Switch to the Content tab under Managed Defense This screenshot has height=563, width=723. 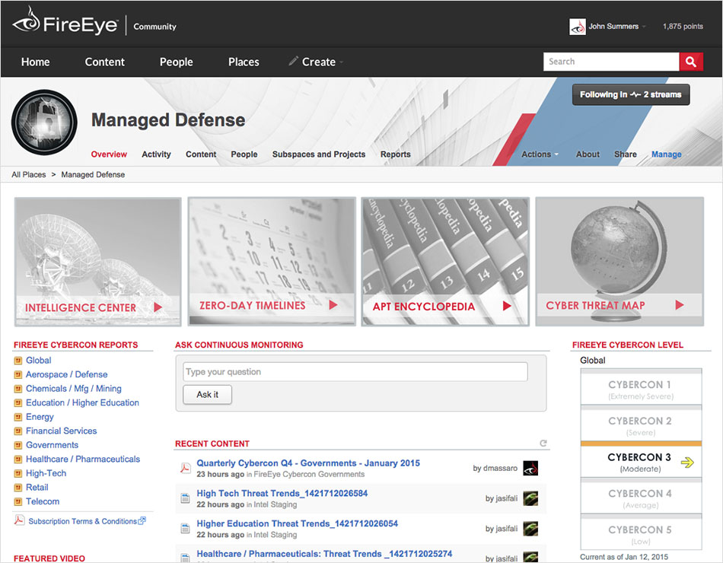pos(201,154)
